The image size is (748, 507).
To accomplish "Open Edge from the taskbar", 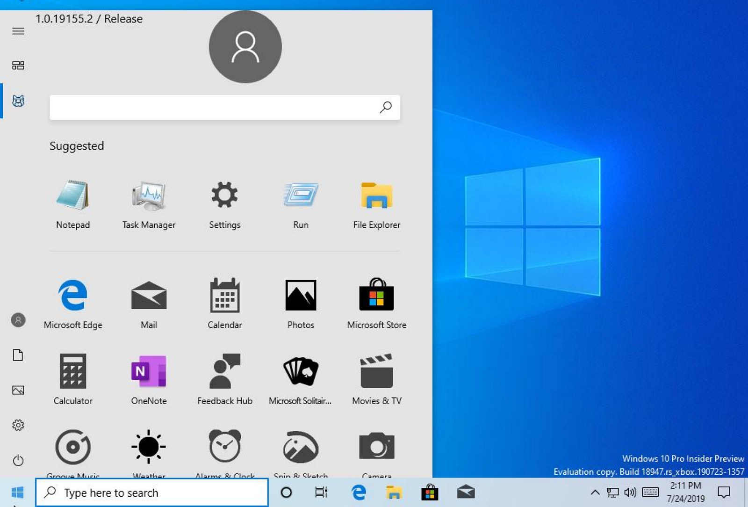I will click(359, 492).
